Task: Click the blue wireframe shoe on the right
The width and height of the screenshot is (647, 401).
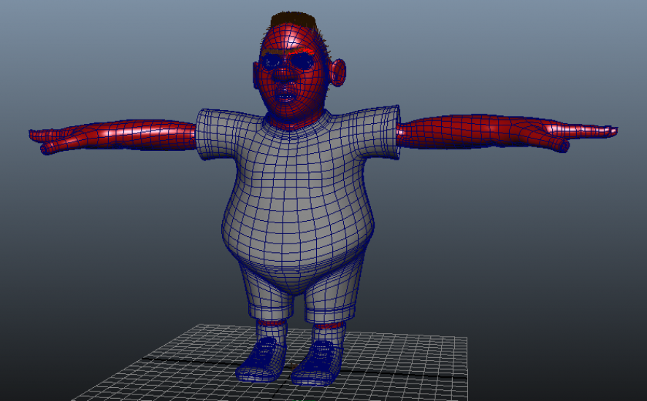Action: [318, 362]
